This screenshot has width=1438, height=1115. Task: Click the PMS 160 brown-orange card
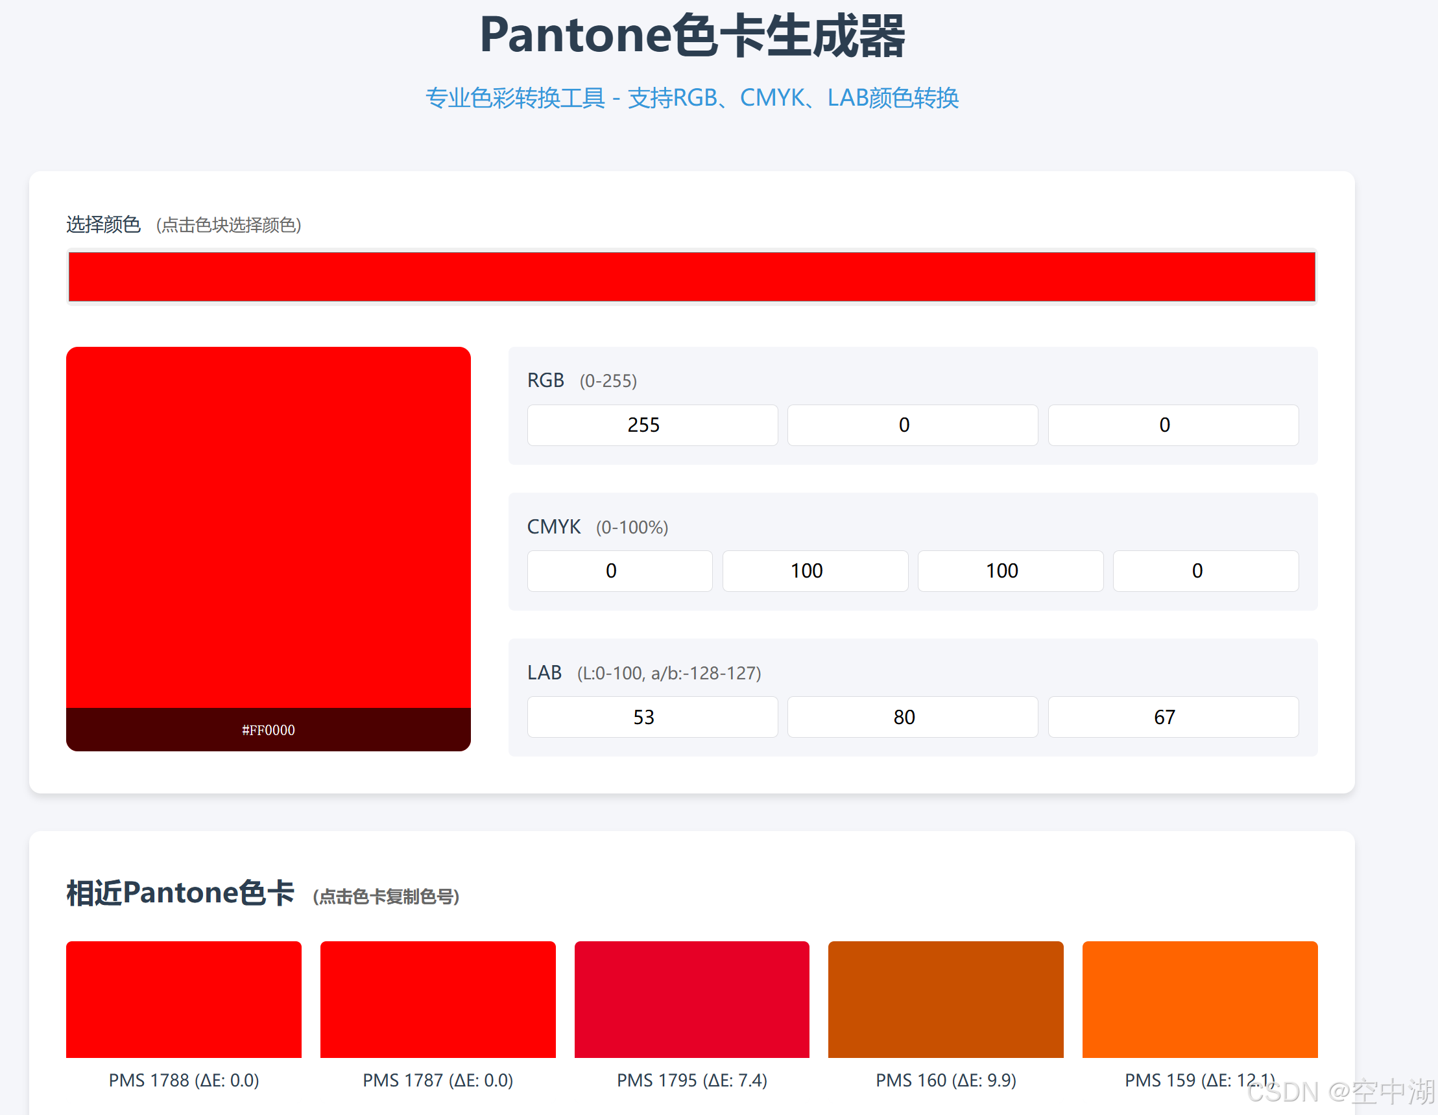(946, 999)
